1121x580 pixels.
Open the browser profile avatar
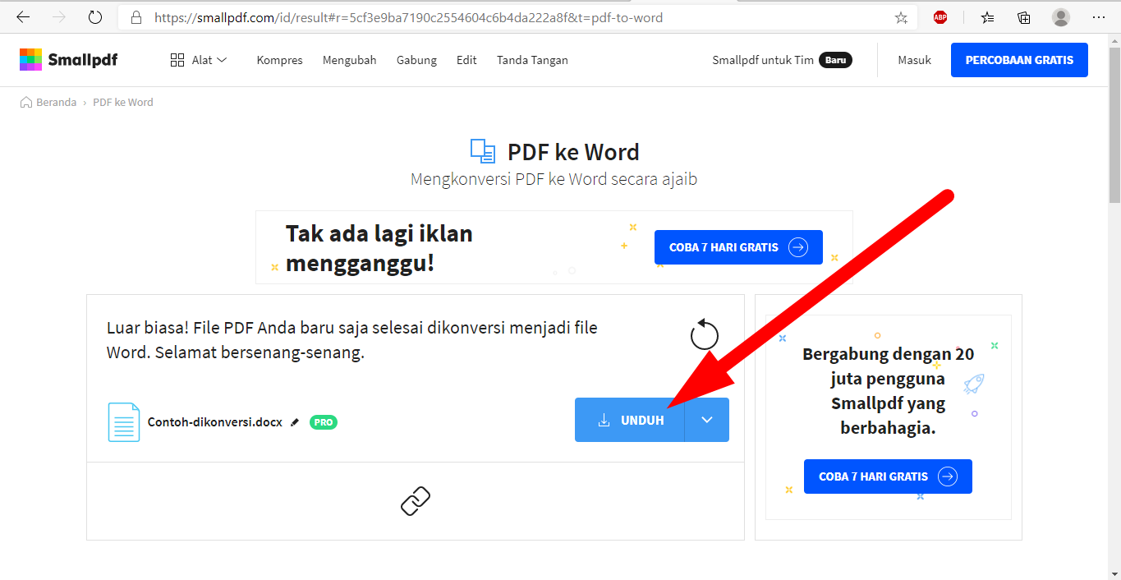pos(1061,17)
